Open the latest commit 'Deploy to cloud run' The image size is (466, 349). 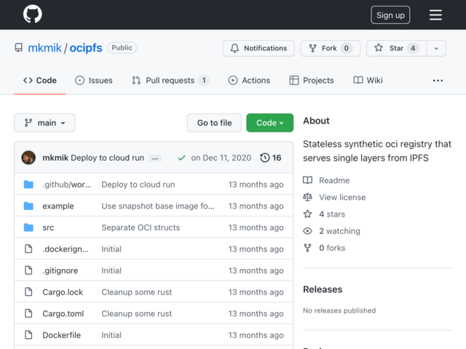pos(108,158)
